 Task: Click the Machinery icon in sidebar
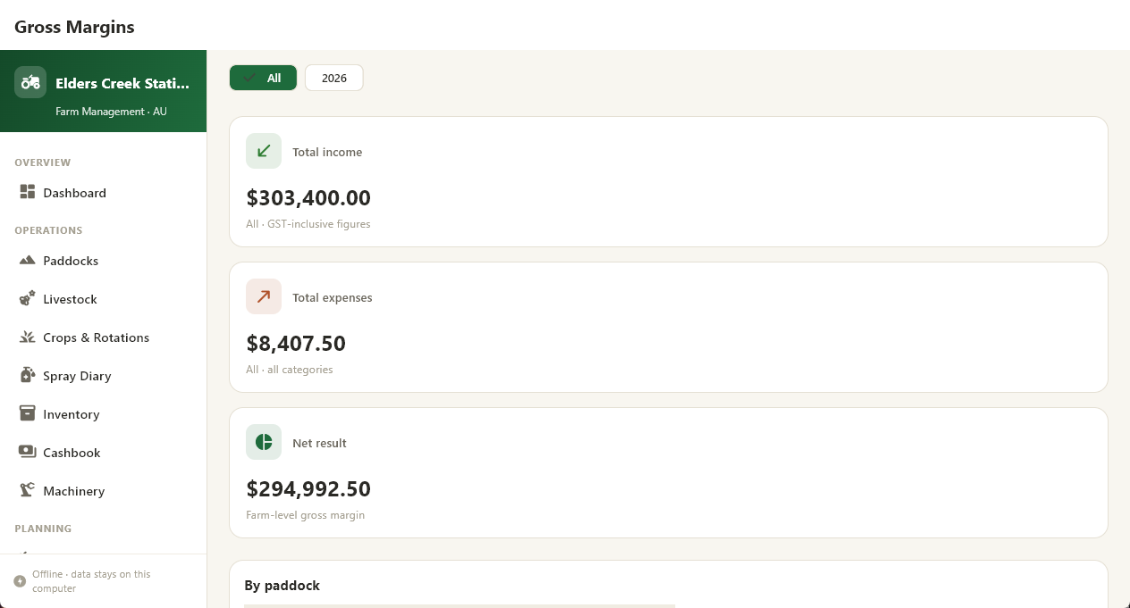pos(27,490)
